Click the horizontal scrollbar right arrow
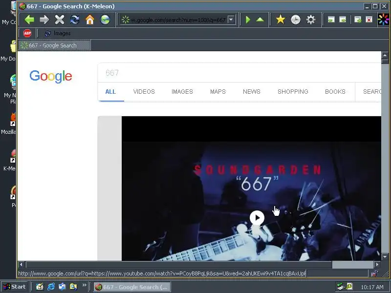Viewport: 391px width, 293px height. (377, 264)
